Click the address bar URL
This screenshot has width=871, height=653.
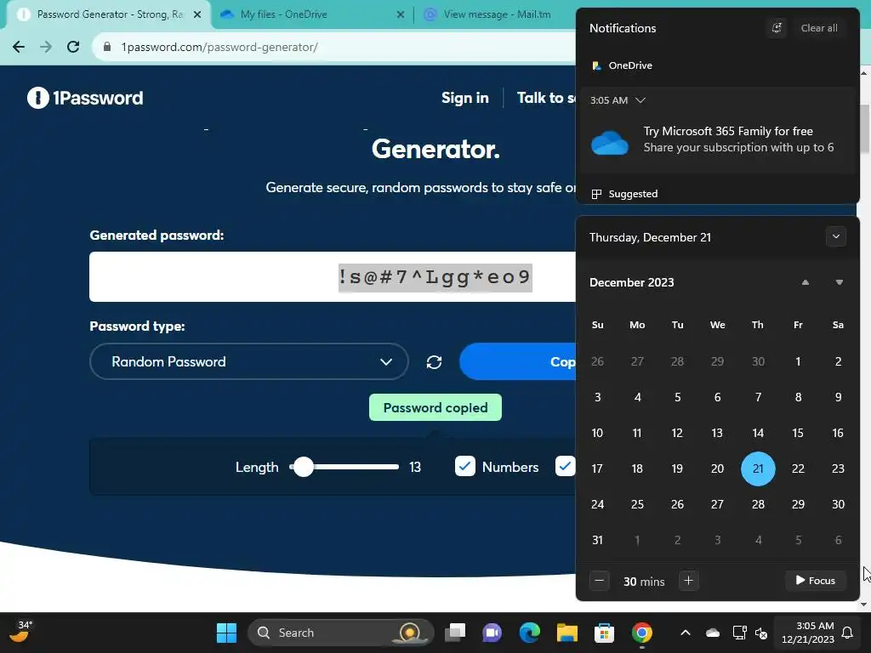coord(219,48)
